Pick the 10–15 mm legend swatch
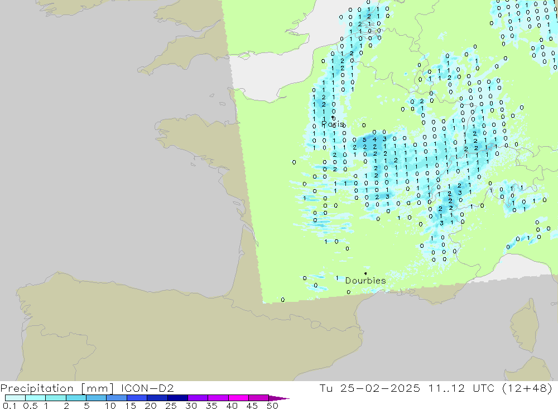This screenshot has height=409, width=558. click(x=117, y=398)
